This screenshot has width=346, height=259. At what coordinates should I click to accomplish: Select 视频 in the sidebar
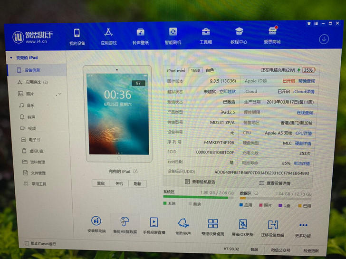(28, 128)
